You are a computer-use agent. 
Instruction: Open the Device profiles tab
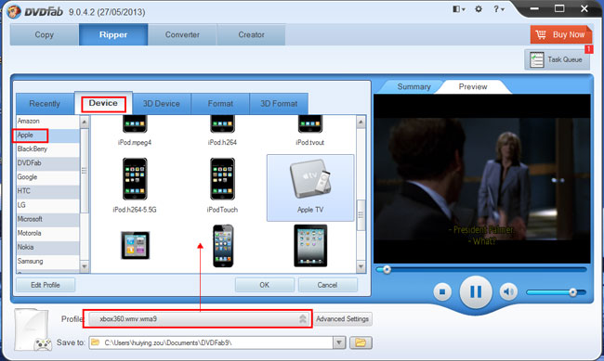pyautogui.click(x=103, y=103)
